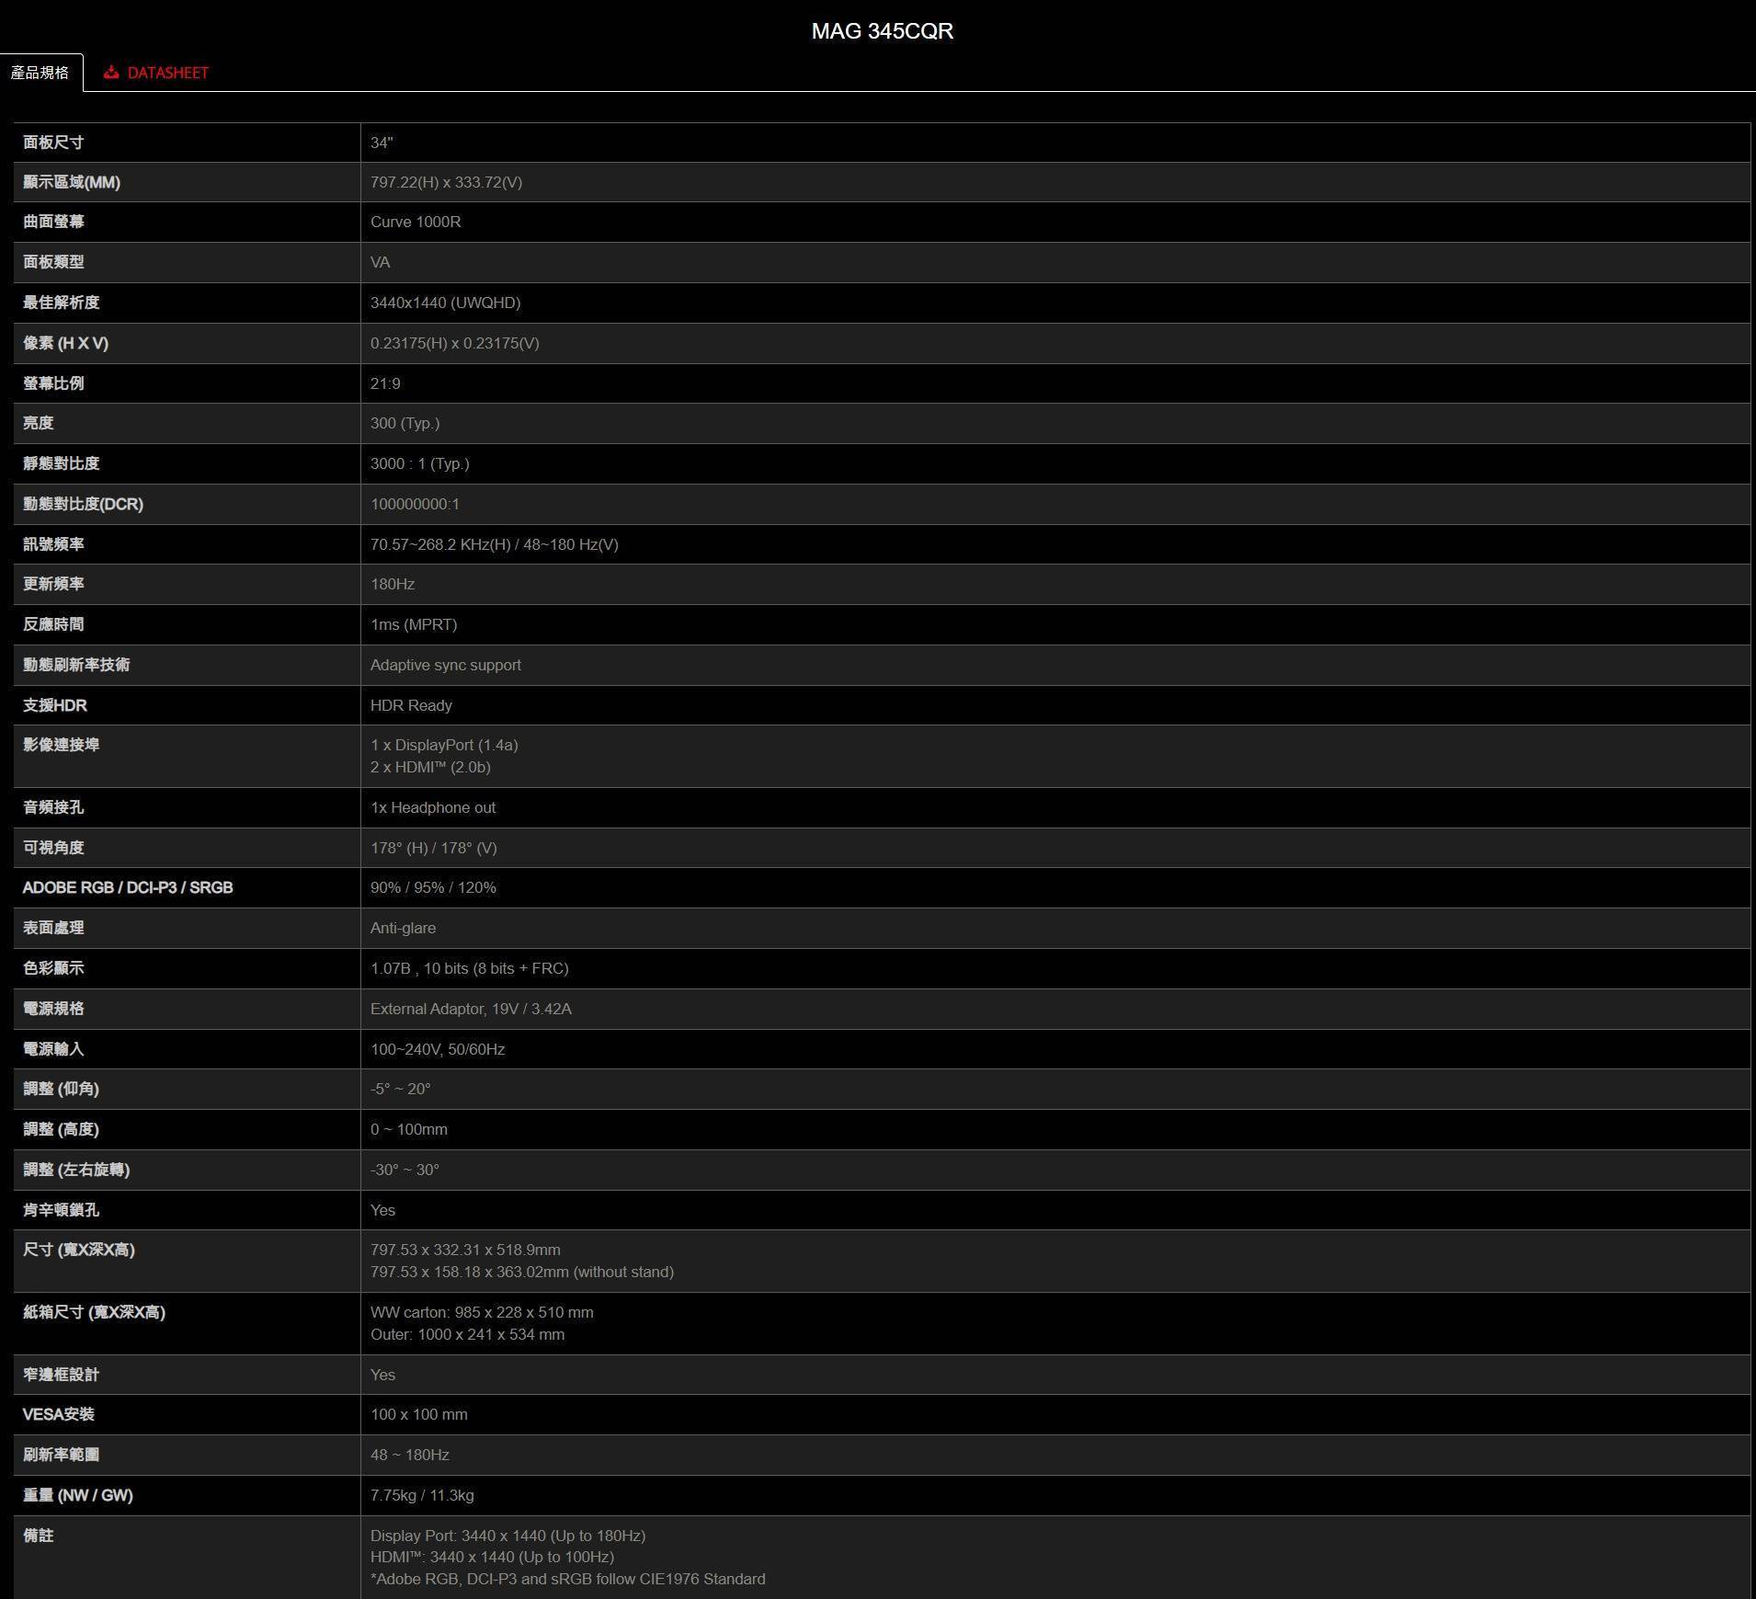Image resolution: width=1756 pixels, height=1599 pixels.
Task: Click the 面板尺寸 row label
Action: pos(53,143)
